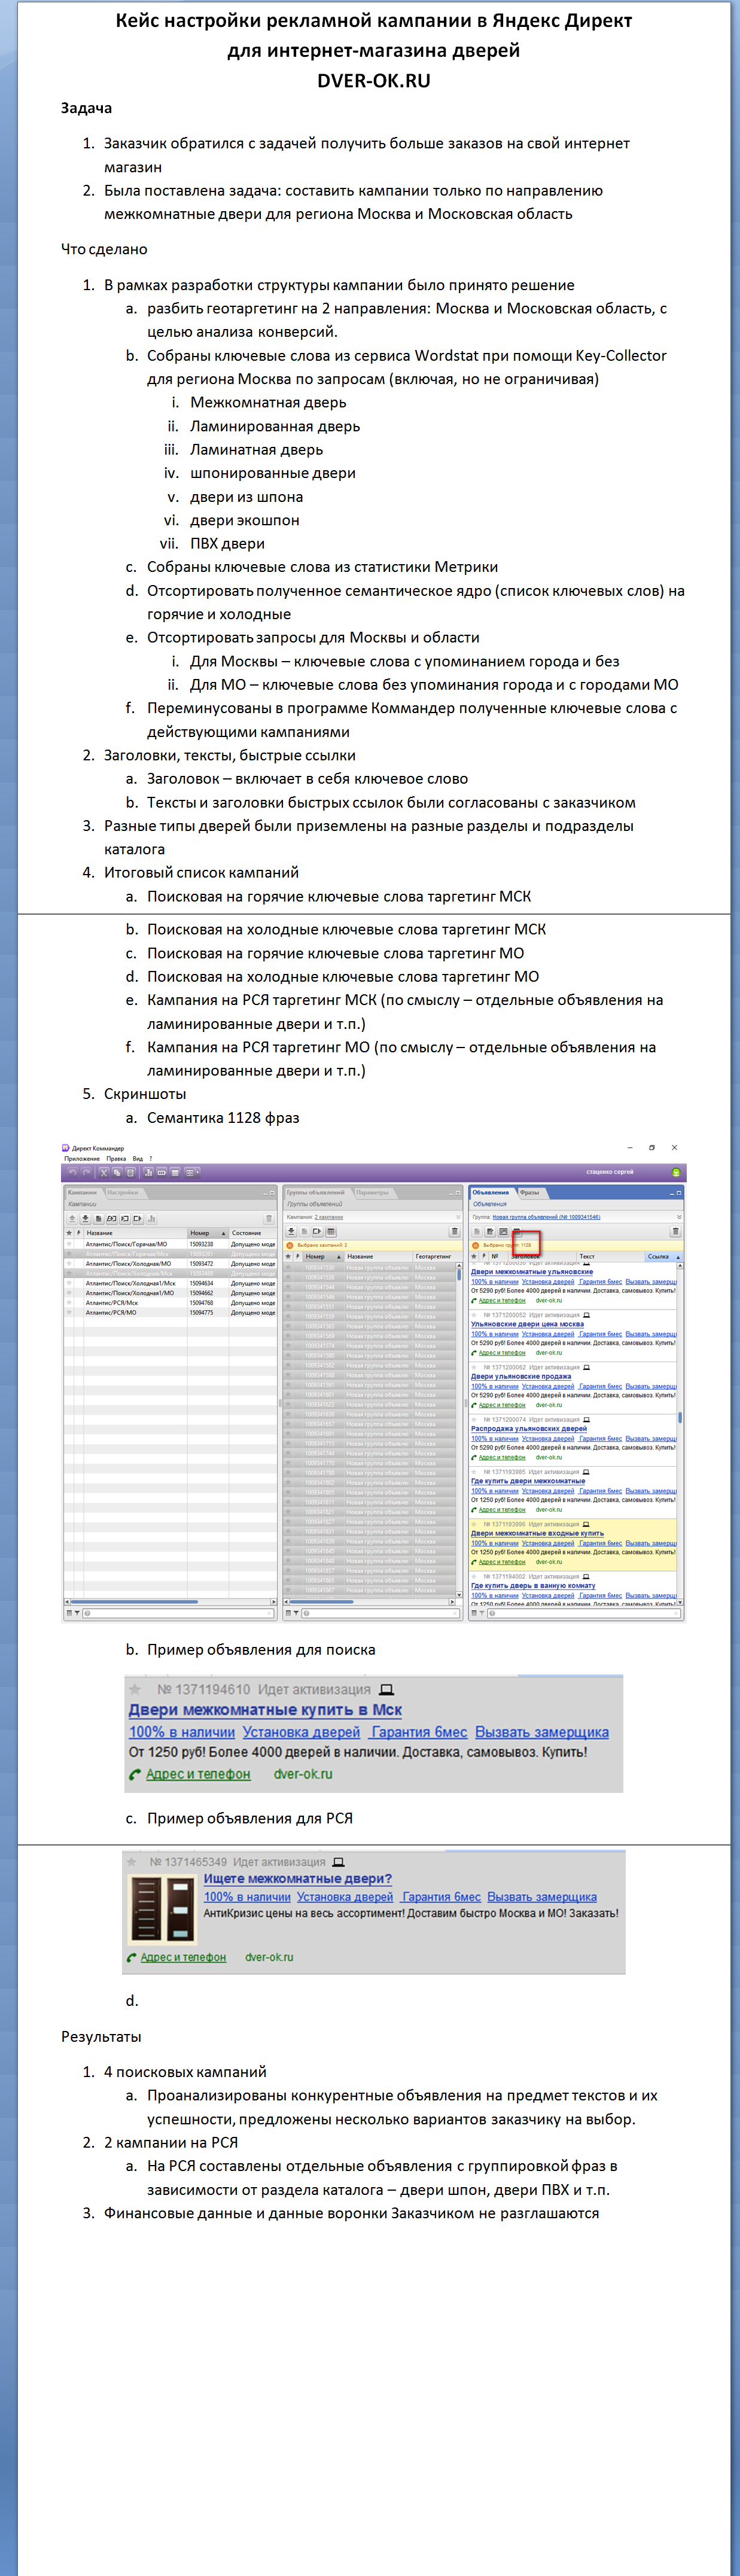Image resolution: width=740 pixels, height=2576 pixels.
Task: Sort campaigns by Состояние column header
Action: pos(252,1233)
